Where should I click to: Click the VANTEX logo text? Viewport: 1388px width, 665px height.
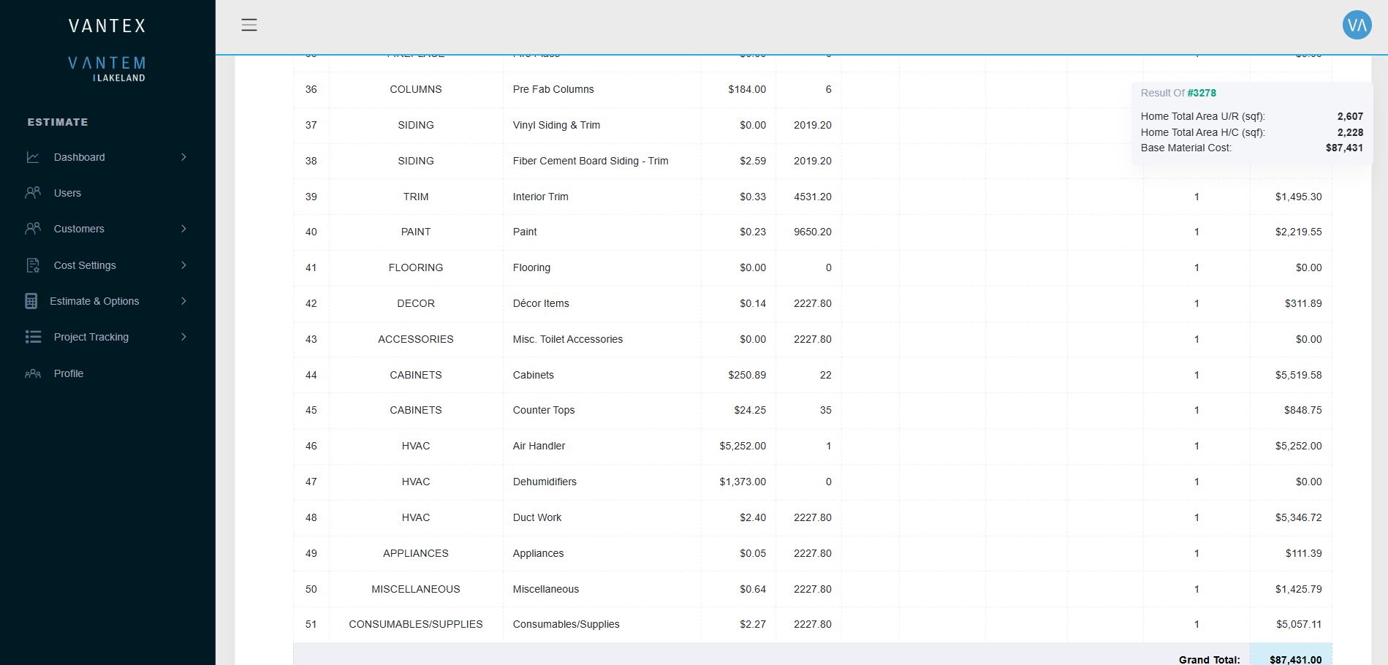pos(107,26)
